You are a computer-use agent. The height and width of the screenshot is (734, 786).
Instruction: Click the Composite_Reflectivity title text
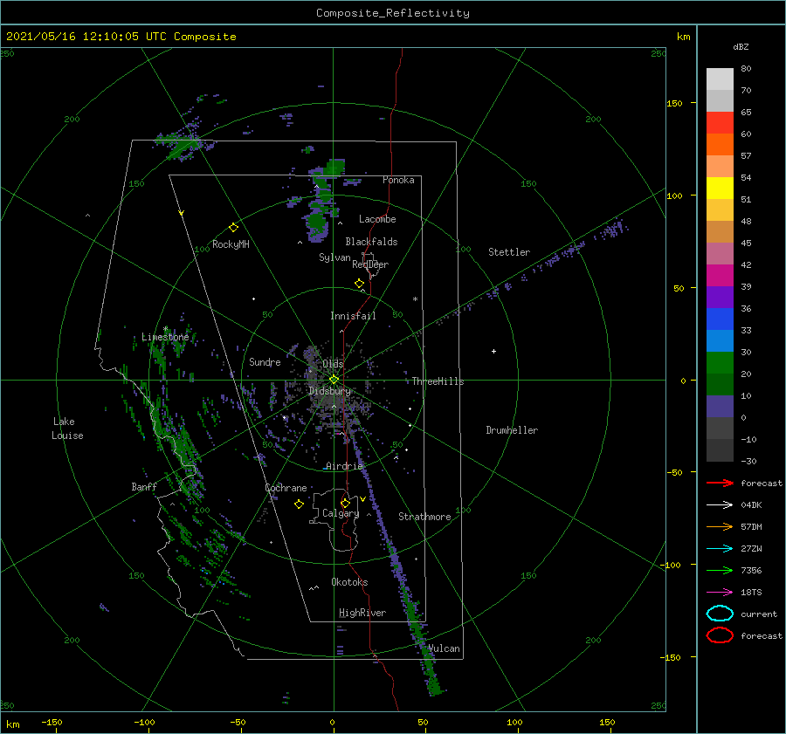pyautogui.click(x=393, y=13)
